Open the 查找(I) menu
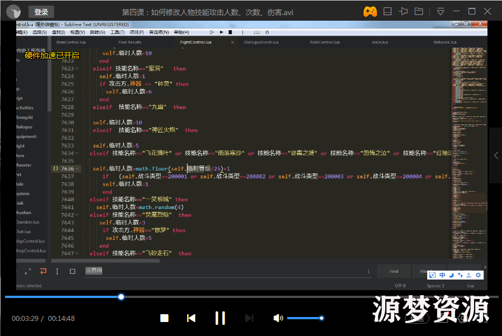Image resolution: width=502 pixels, height=336 pixels. (x=58, y=32)
